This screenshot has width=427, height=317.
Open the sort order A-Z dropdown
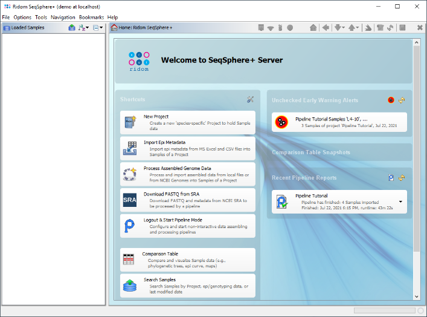(83, 28)
